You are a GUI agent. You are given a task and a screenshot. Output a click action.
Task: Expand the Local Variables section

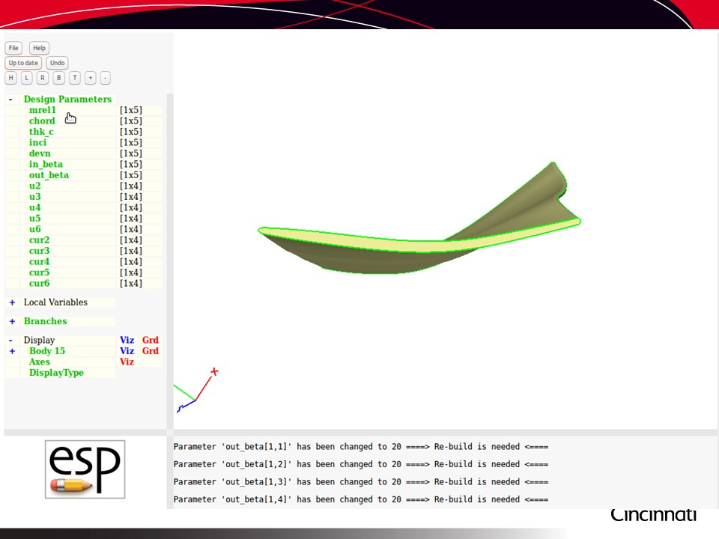tap(12, 302)
